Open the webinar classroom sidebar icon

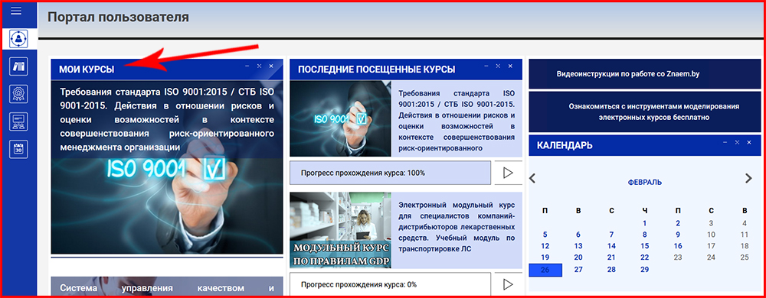click(x=18, y=121)
